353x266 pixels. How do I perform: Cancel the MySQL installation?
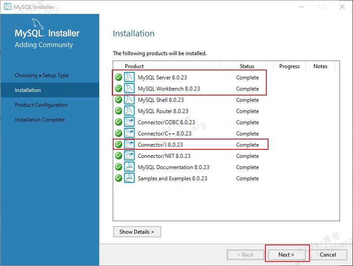click(x=328, y=254)
